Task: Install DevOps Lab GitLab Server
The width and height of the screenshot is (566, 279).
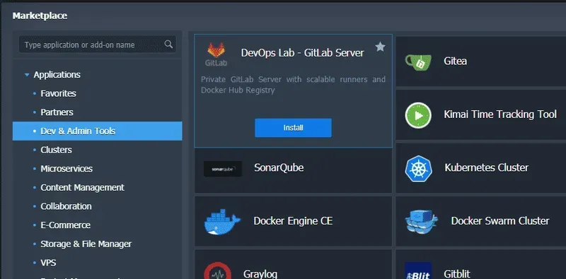Action: (293, 128)
